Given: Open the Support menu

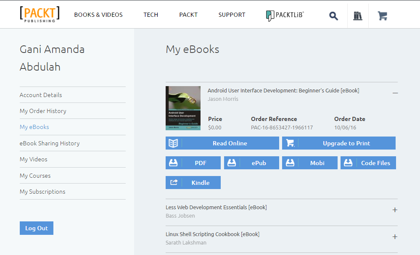Looking at the screenshot, I should point(232,15).
